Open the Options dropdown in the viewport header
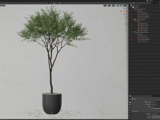Screen dimensions: 160x120 (x=125, y=3)
